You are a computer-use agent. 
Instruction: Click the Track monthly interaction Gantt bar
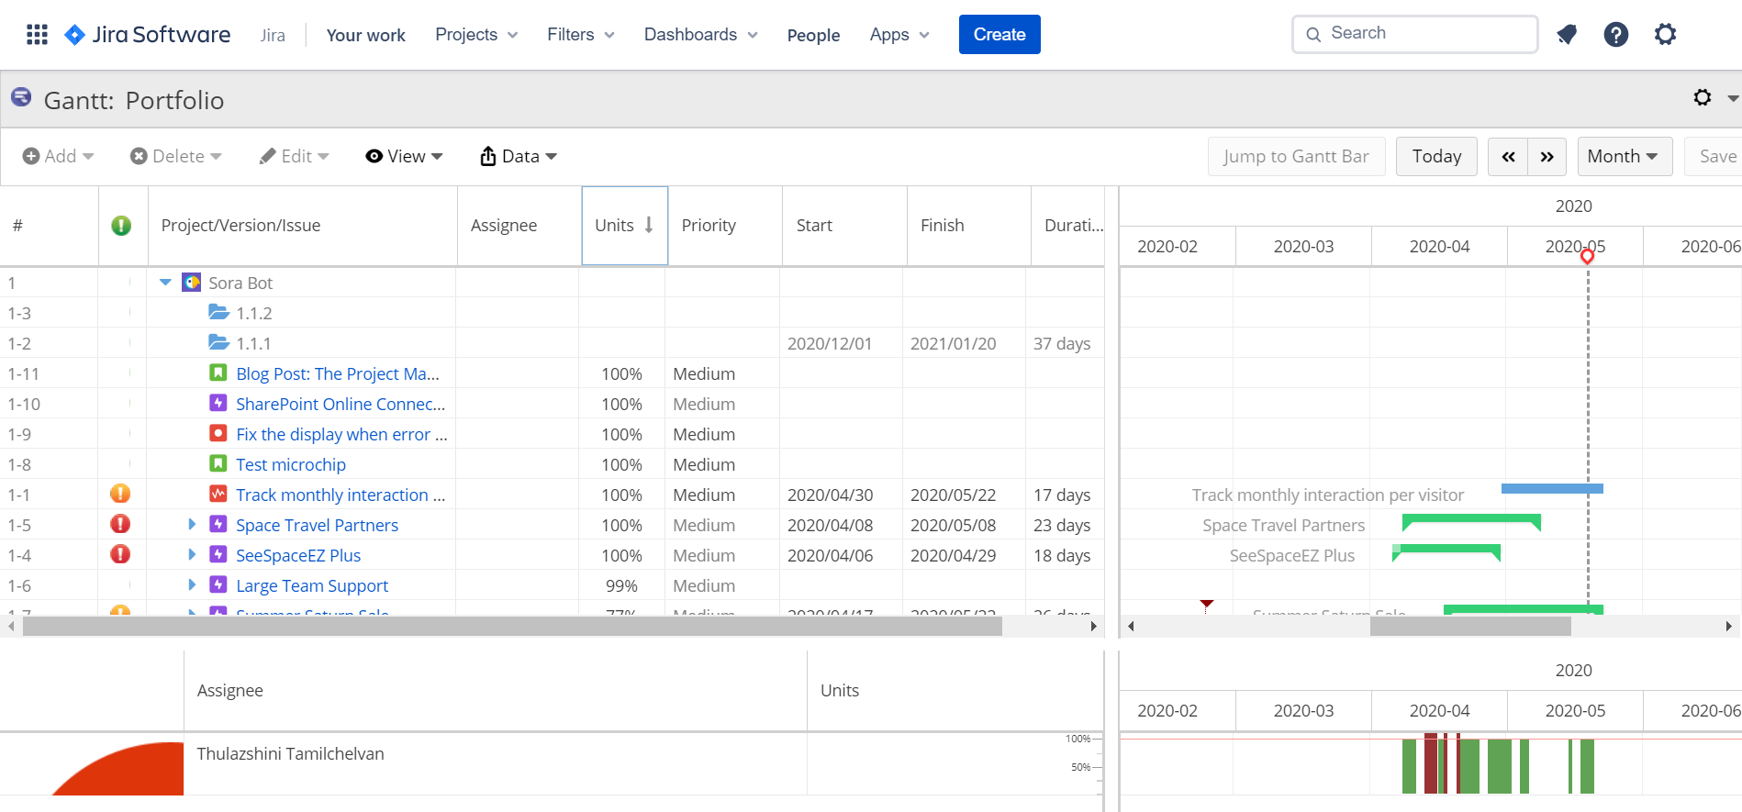click(x=1552, y=489)
